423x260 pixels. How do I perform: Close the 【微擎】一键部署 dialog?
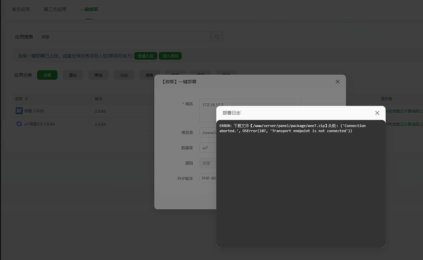[x=337, y=82]
